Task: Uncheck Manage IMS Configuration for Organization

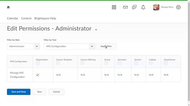Action: tap(38, 75)
